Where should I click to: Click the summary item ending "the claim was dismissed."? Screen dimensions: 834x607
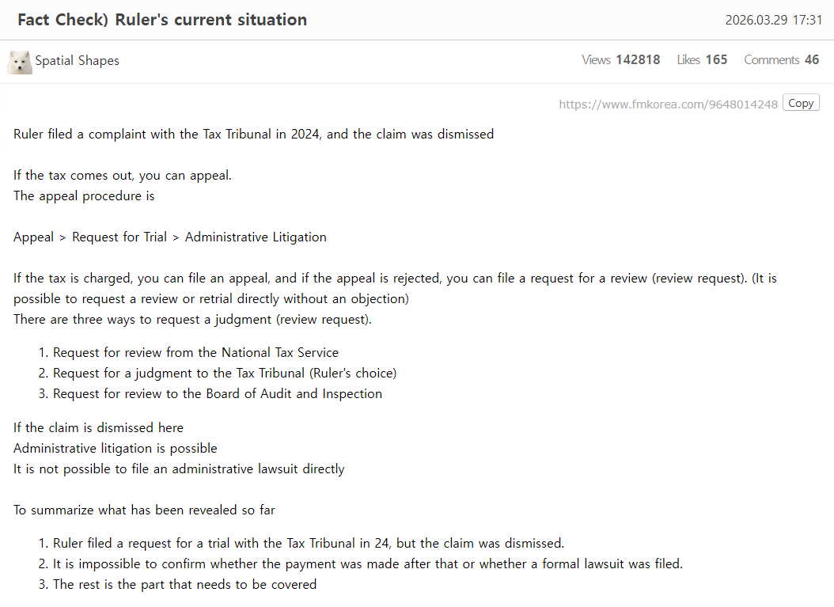pos(308,544)
